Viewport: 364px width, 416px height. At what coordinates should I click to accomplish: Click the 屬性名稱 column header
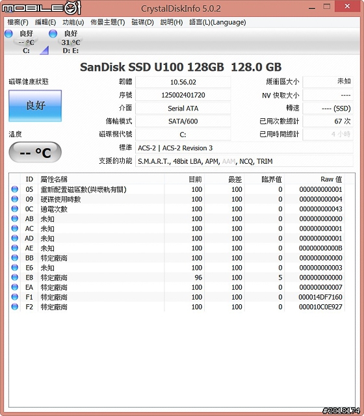[x=101, y=179]
